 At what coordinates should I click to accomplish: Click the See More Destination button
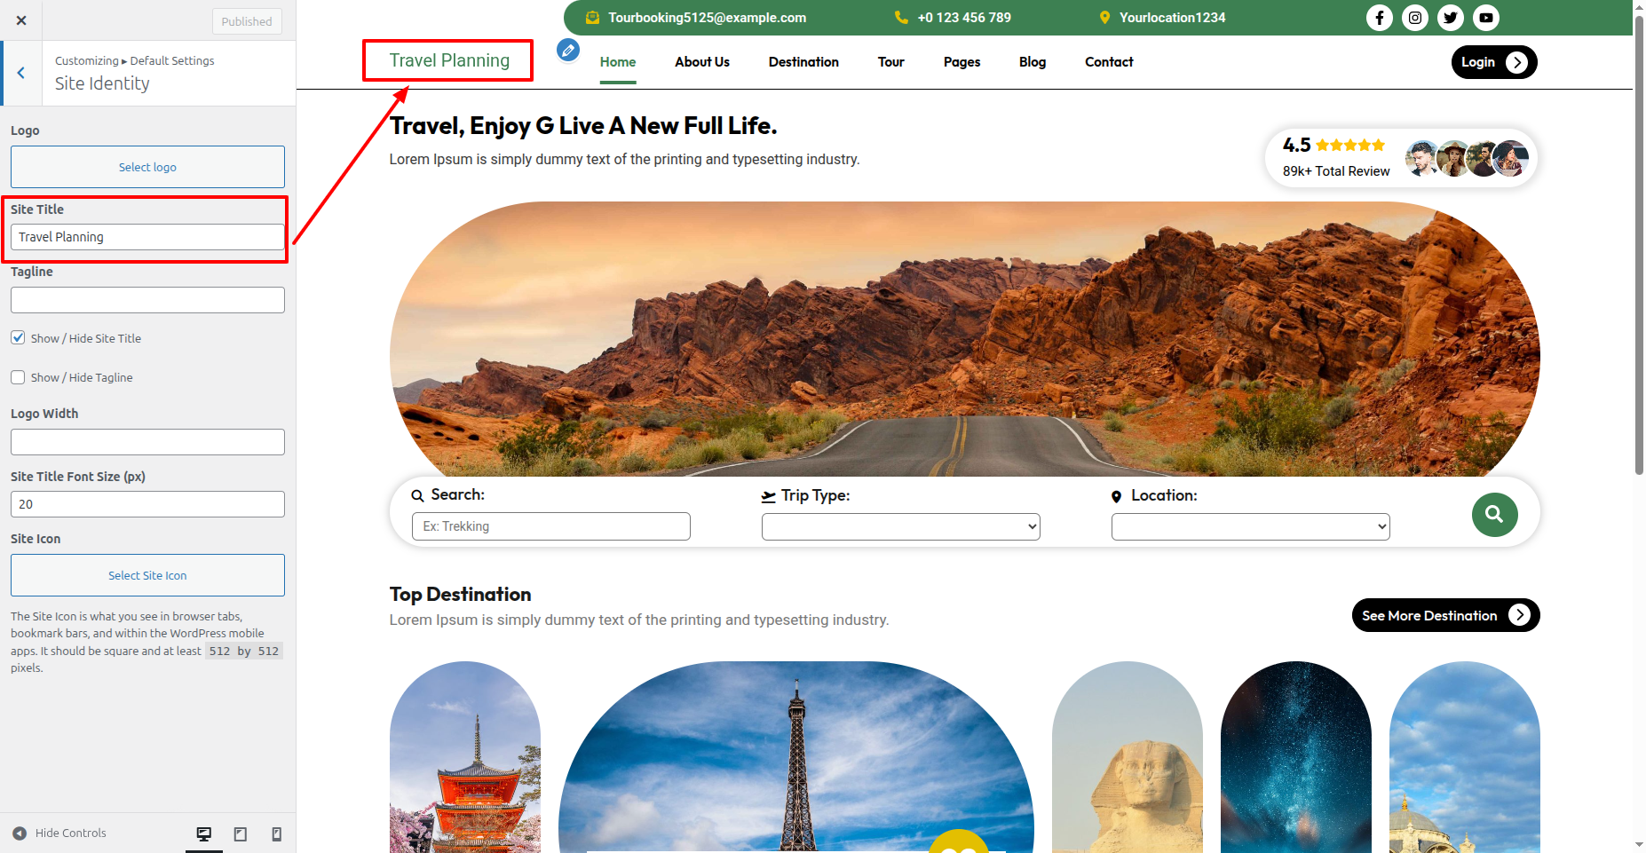pyautogui.click(x=1444, y=615)
